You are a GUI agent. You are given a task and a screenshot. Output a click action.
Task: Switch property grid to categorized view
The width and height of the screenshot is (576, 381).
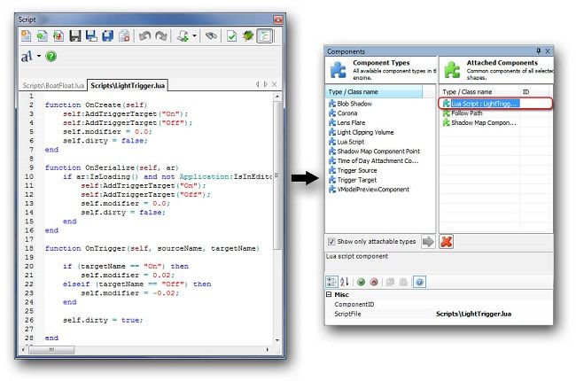[331, 282]
